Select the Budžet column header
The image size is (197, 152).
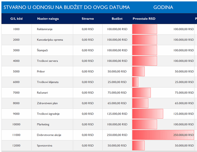[117, 19]
